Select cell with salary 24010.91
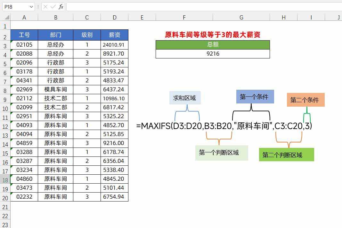Image resolution: width=342 pixels, height=228 pixels. pos(114,45)
